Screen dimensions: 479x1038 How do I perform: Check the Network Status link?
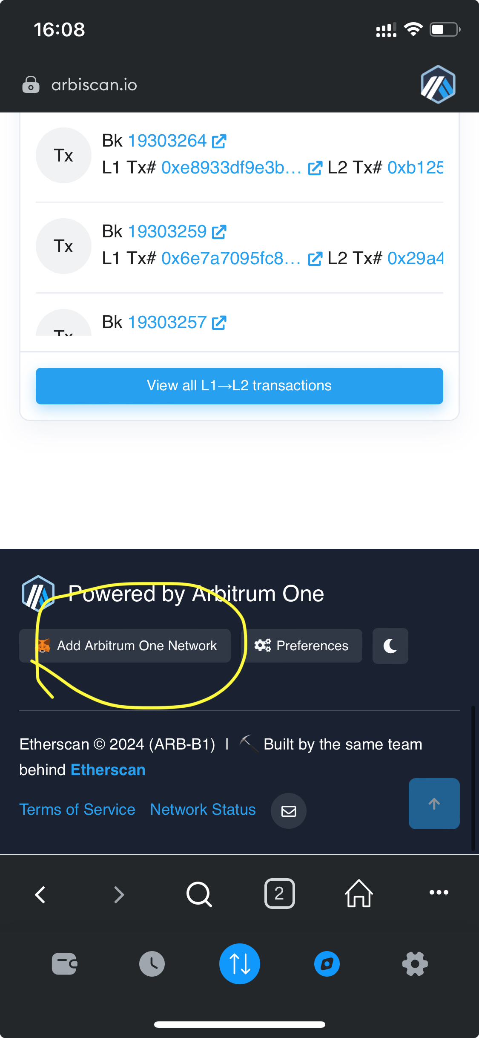point(203,810)
